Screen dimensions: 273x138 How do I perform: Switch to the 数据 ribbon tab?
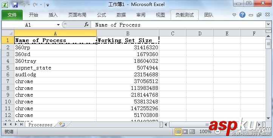(121, 15)
